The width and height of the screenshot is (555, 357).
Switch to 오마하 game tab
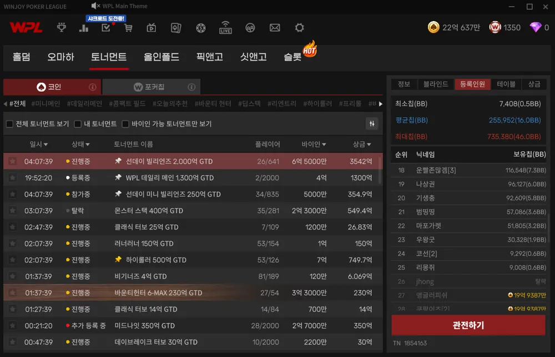[60, 57]
